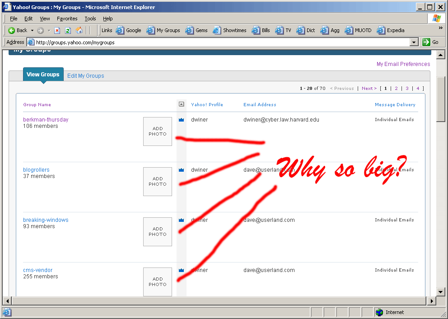
Task: Click the crown icon beside berkman-thursday
Action: click(x=181, y=120)
